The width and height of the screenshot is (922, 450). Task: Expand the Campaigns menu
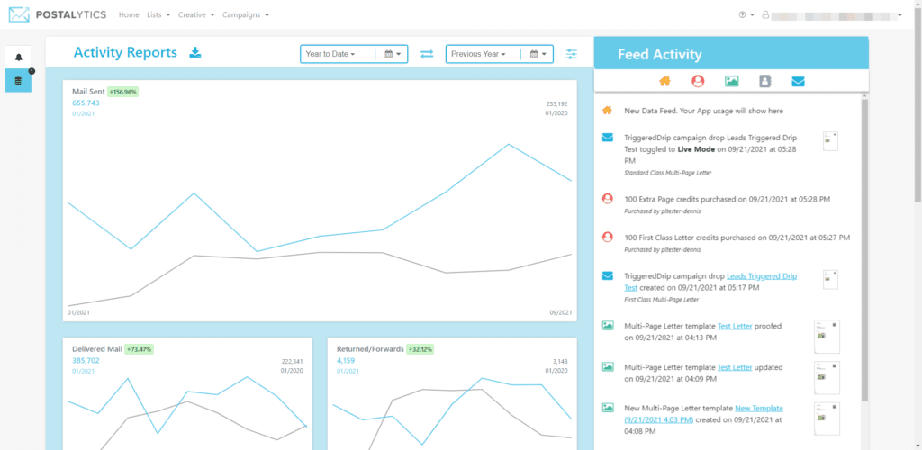tap(245, 14)
